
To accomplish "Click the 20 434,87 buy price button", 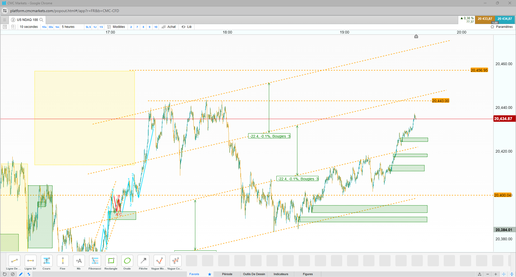I will point(505,19).
